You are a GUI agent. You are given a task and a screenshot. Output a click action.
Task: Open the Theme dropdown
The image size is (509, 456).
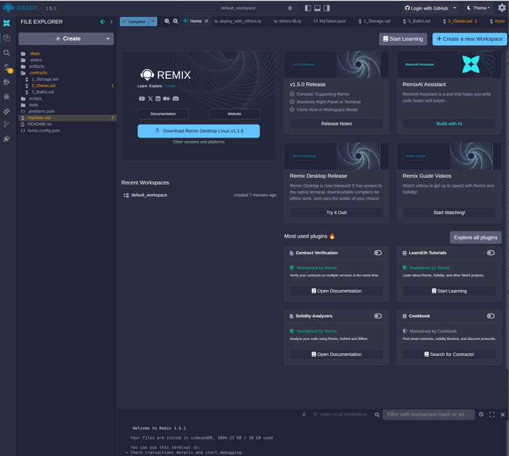click(478, 8)
